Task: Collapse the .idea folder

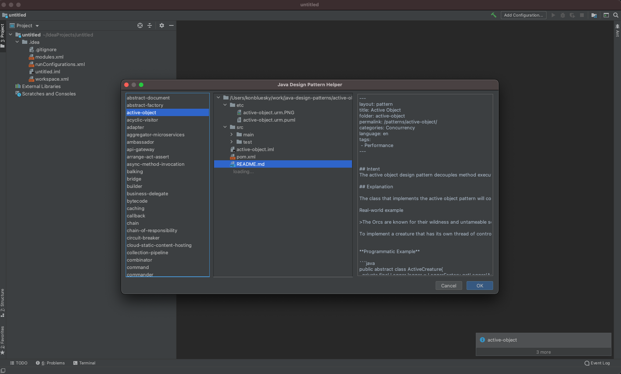Action: pos(17,42)
